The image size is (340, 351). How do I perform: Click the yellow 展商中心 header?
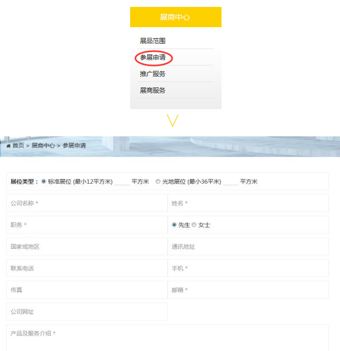coord(175,17)
